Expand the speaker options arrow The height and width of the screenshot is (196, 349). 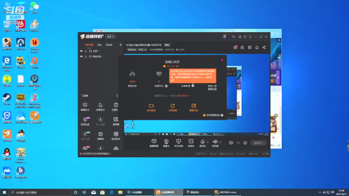(220, 142)
